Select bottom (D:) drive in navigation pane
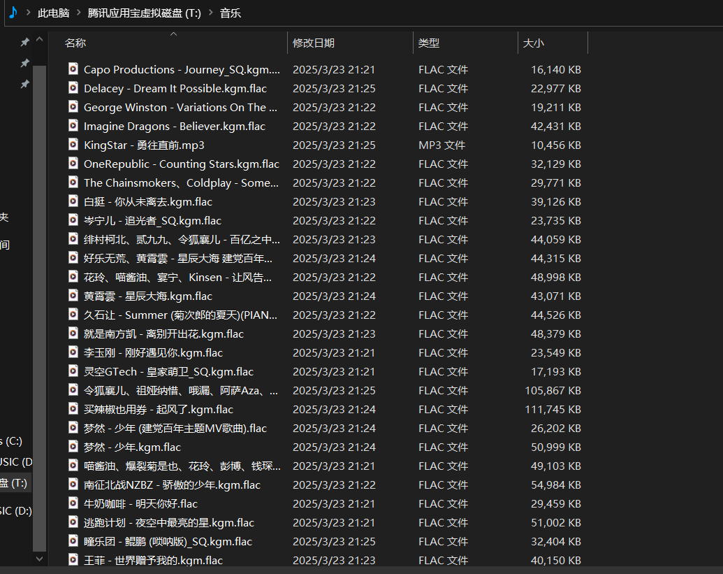The height and width of the screenshot is (574, 723). coord(16,511)
